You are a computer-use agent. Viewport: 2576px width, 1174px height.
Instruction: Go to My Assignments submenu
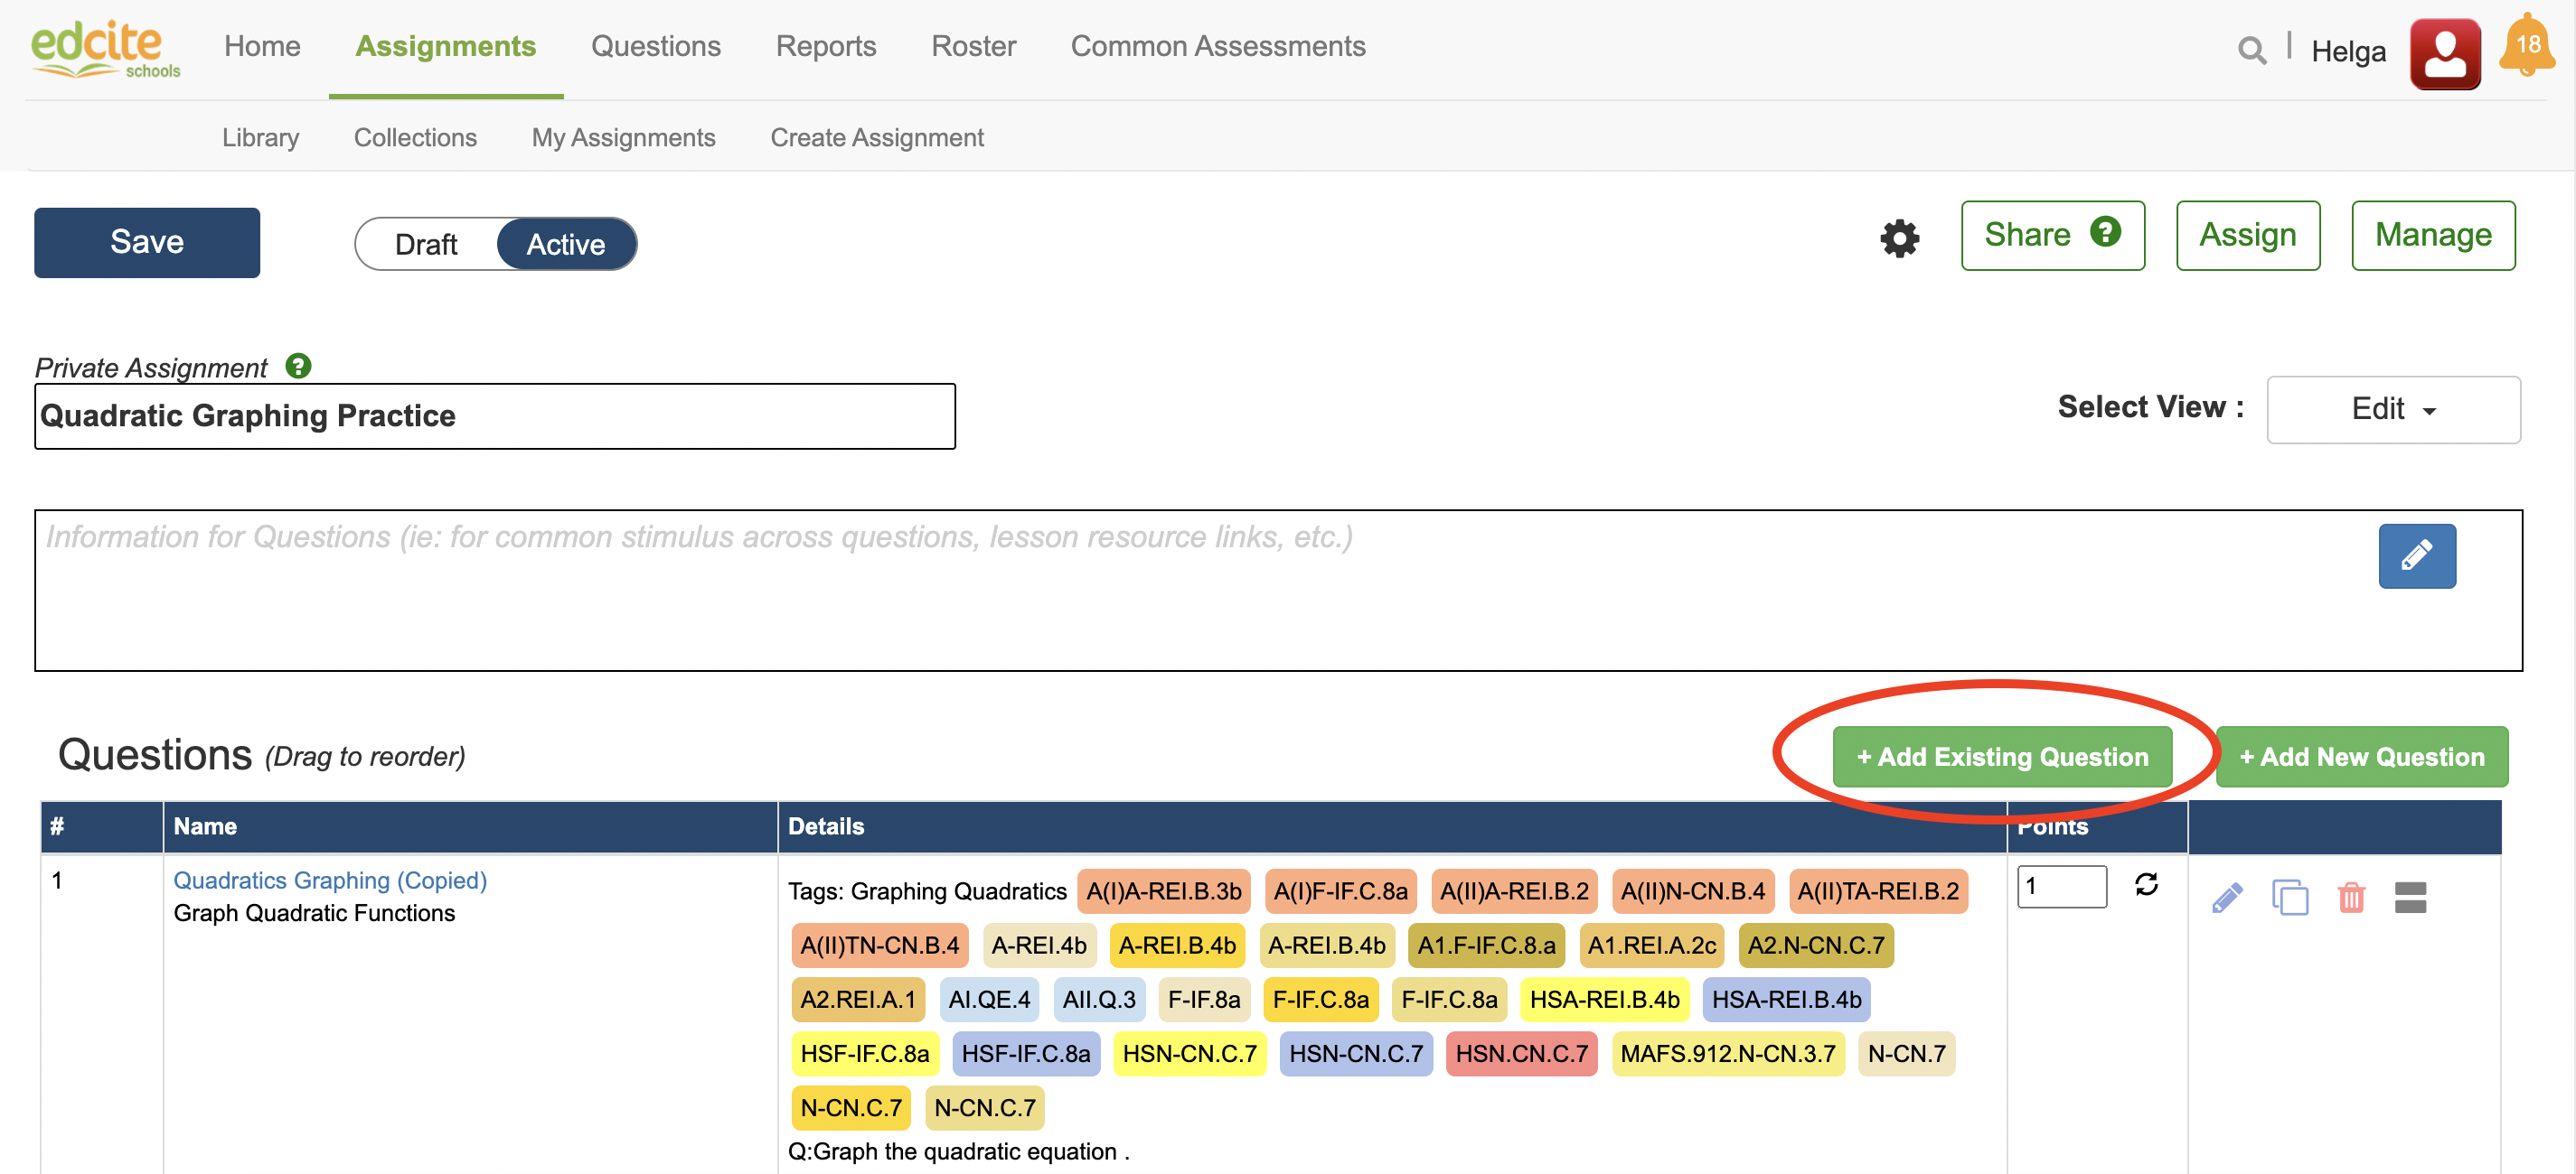623,137
